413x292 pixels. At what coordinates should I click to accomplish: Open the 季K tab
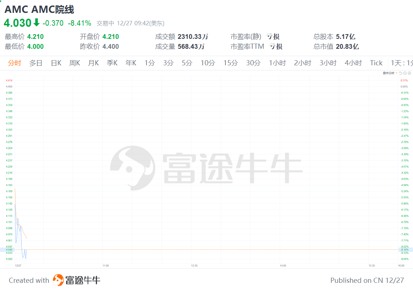[x=112, y=63]
